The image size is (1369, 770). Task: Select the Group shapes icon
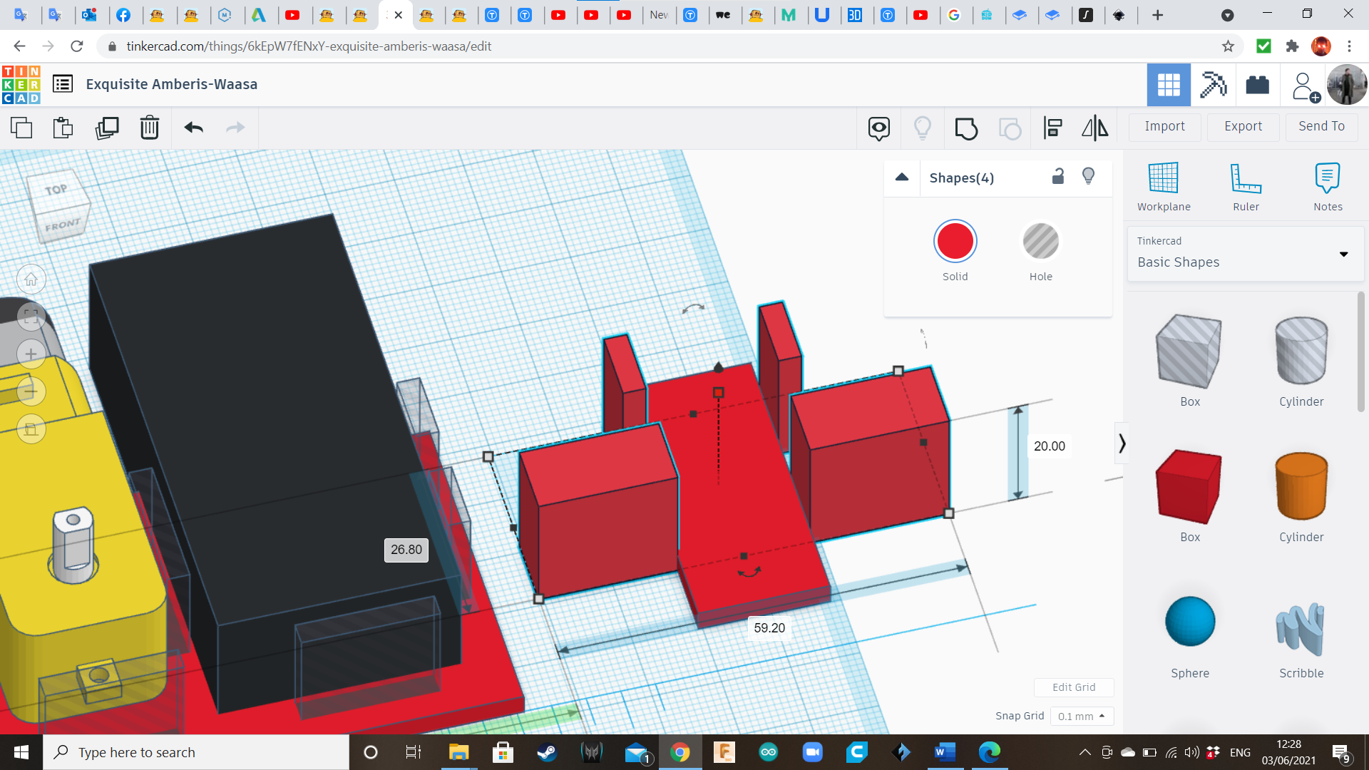(x=966, y=128)
